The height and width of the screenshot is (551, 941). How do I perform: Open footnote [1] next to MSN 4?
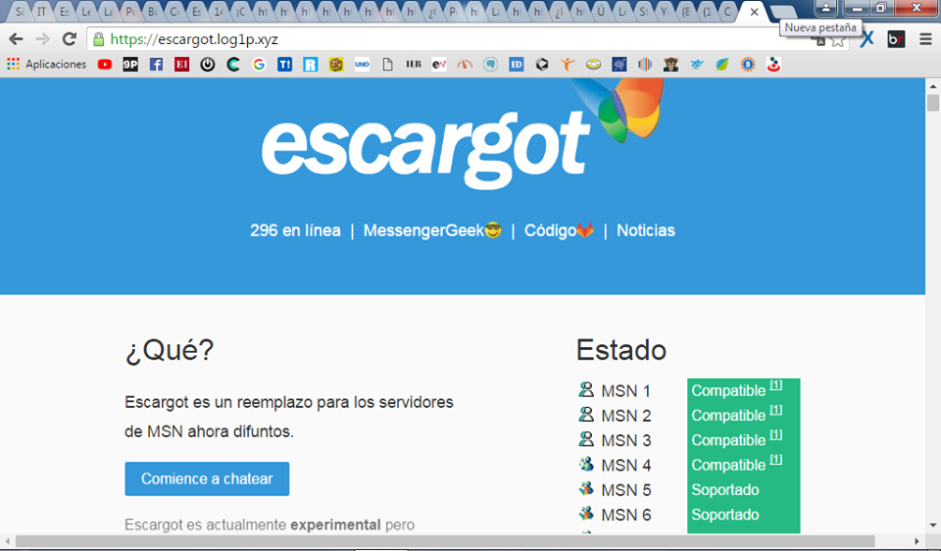(x=776, y=459)
